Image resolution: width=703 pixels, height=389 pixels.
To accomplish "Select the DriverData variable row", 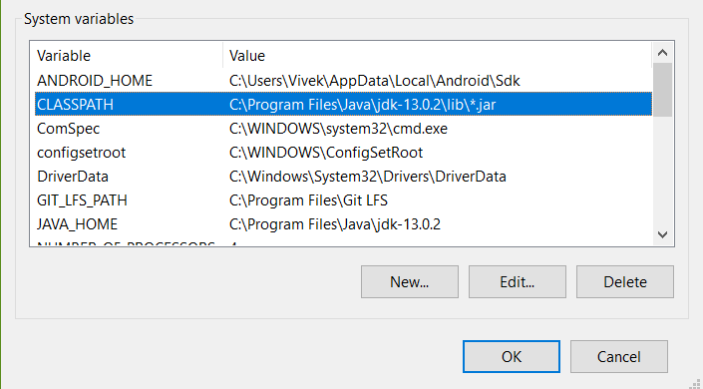I will pos(343,177).
